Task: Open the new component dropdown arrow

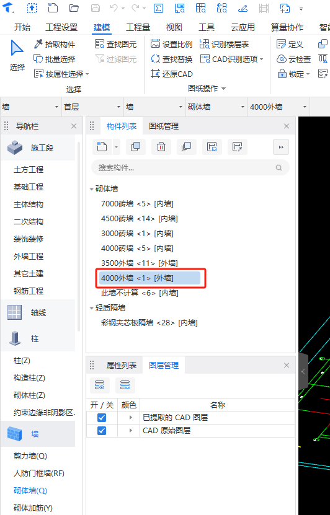Action: coord(116,147)
